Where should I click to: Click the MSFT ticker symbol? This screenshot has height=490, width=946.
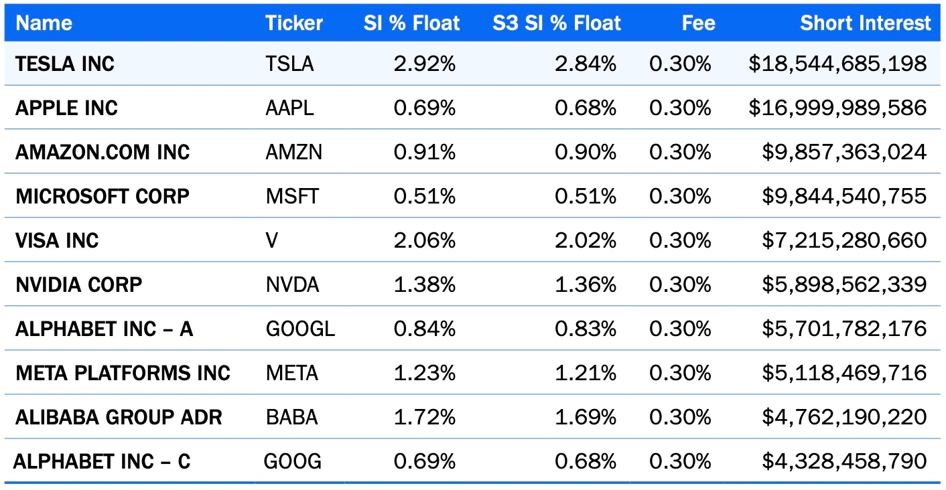(292, 196)
